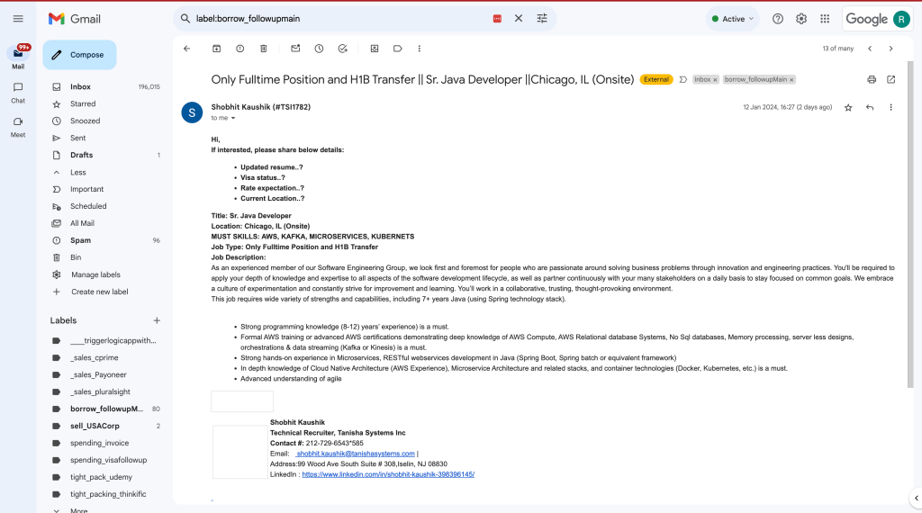Image resolution: width=922 pixels, height=513 pixels.
Task: Compose a new email
Action: point(79,55)
